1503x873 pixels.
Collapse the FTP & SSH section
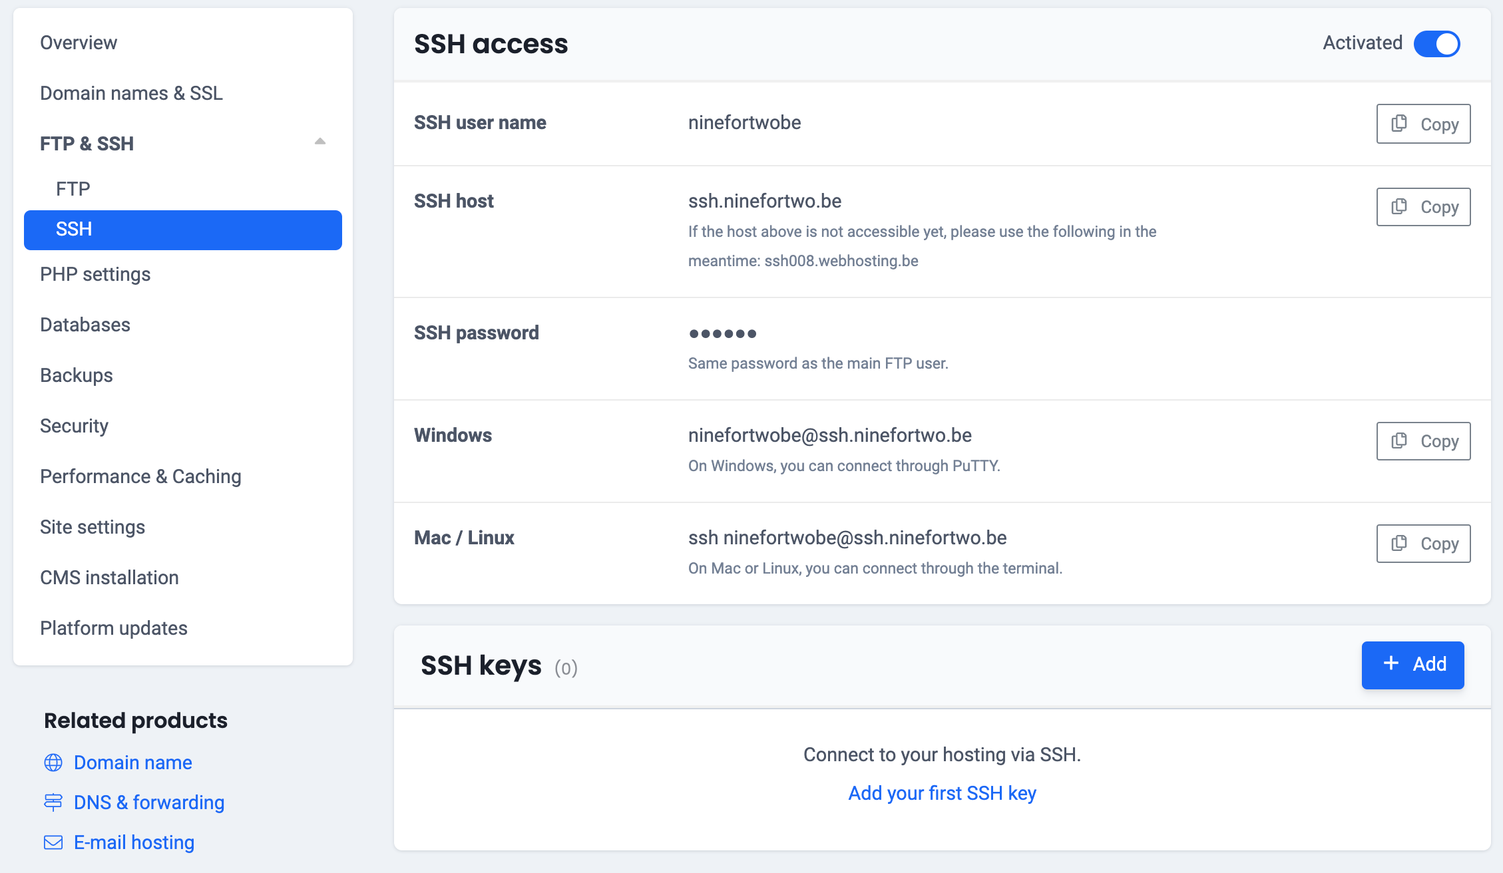[321, 141]
